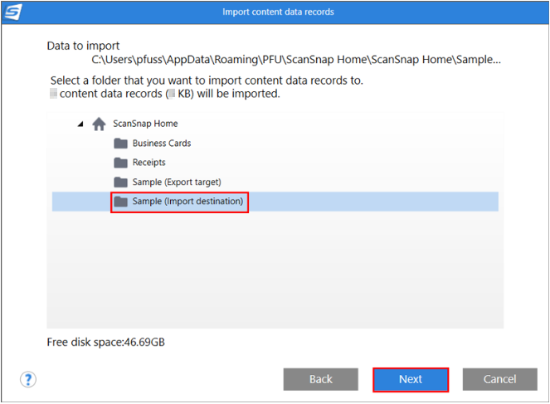
Task: Select the Business Cards folder label
Action: pos(162,144)
